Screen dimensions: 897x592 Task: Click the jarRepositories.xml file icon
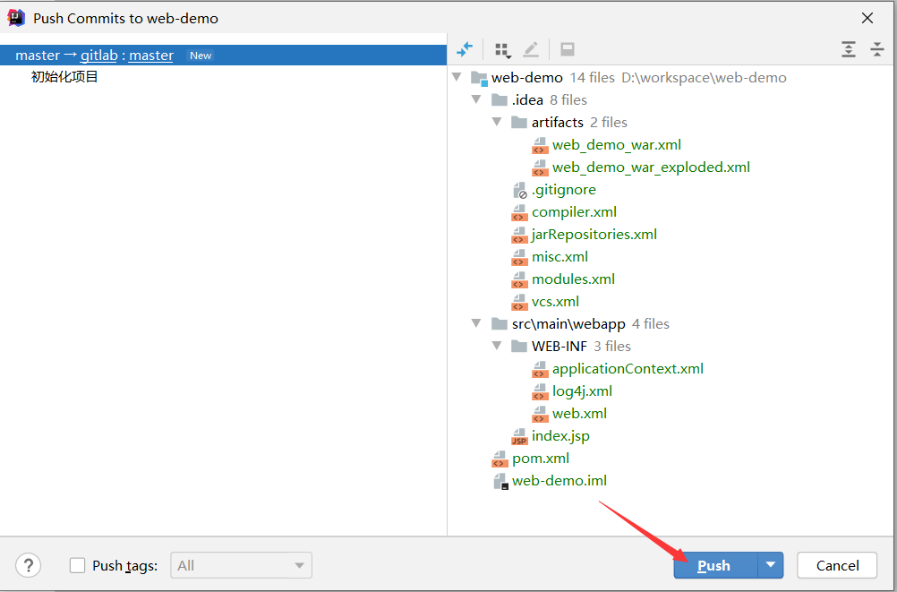(519, 235)
